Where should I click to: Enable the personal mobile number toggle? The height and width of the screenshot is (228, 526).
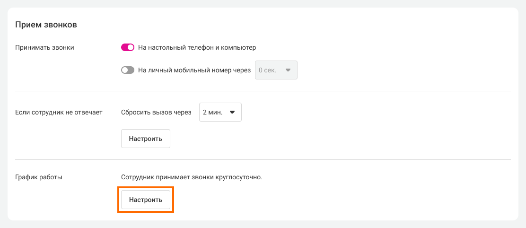[x=128, y=70]
